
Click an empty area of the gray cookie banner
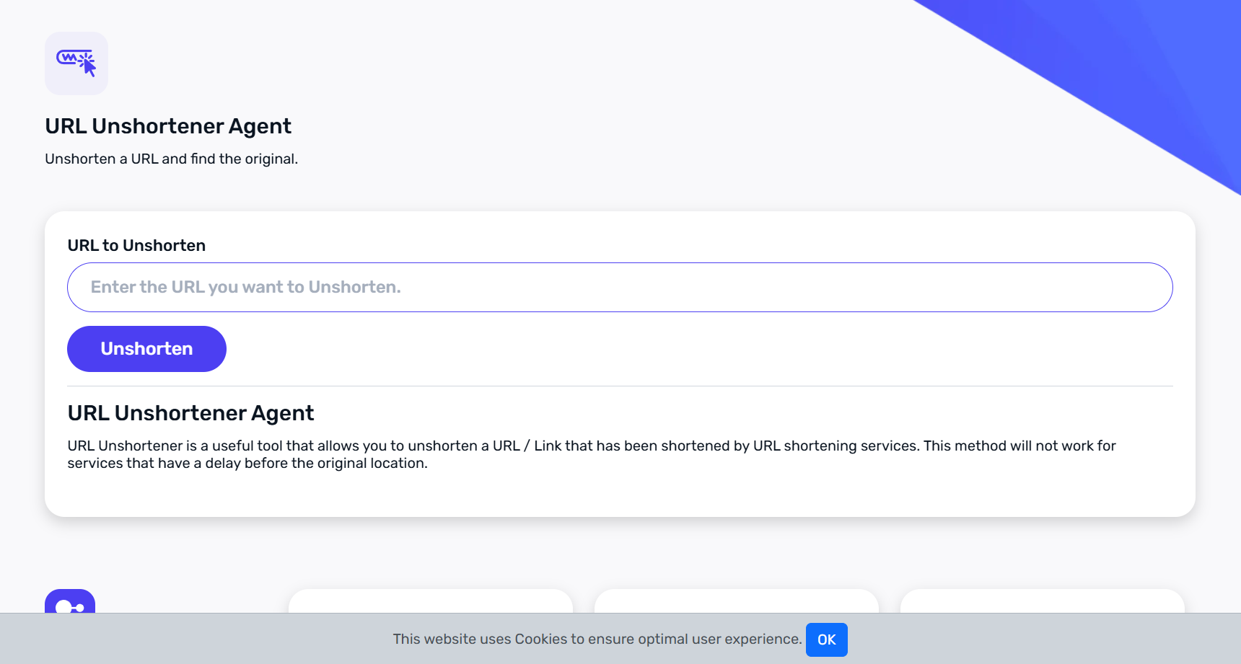tap(216, 639)
